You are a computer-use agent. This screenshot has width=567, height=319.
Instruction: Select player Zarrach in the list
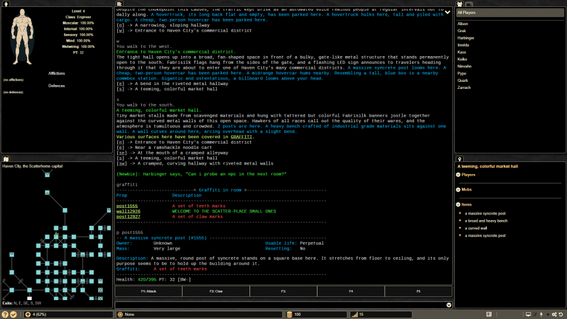(x=464, y=88)
